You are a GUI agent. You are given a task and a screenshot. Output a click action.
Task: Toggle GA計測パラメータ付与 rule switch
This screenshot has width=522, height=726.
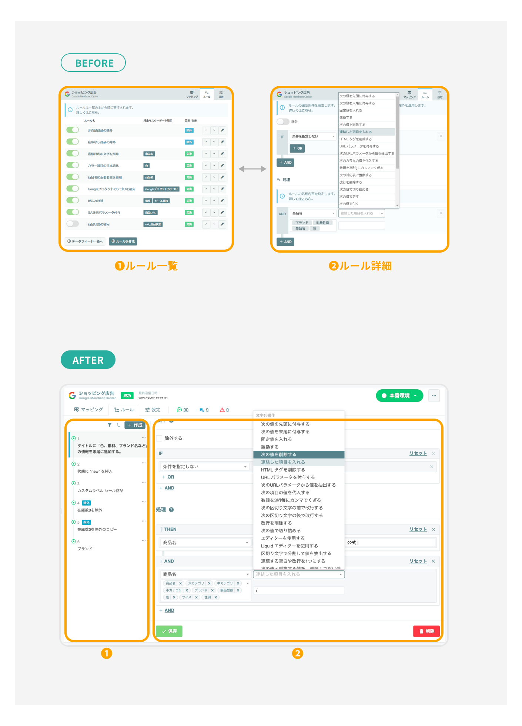[73, 212]
